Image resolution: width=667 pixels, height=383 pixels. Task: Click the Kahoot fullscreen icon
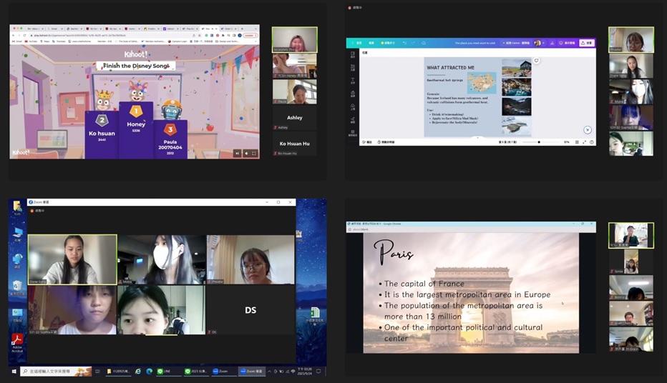click(254, 153)
